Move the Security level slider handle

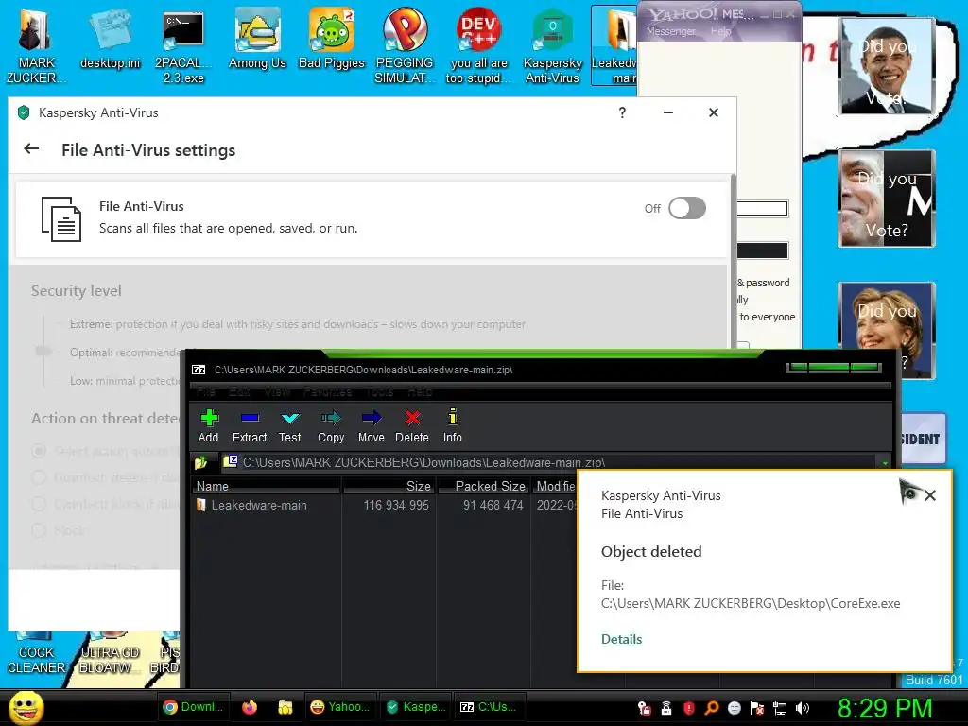click(43, 352)
